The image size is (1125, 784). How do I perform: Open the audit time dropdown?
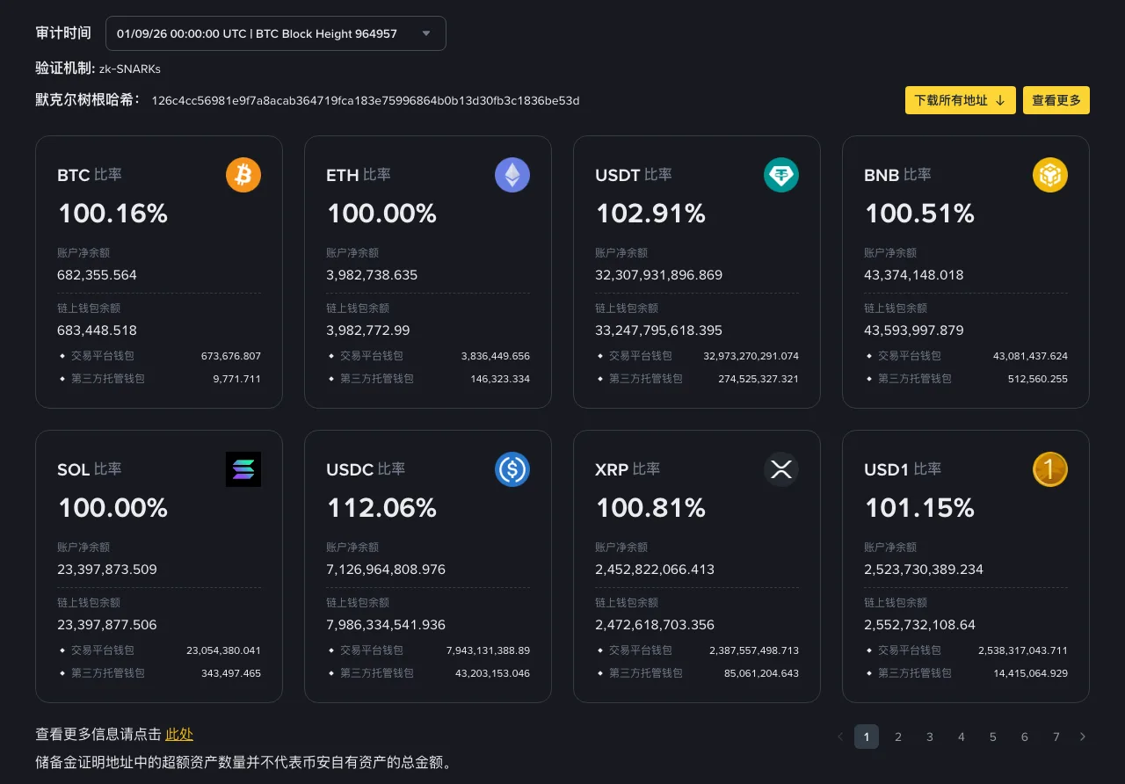(x=276, y=33)
